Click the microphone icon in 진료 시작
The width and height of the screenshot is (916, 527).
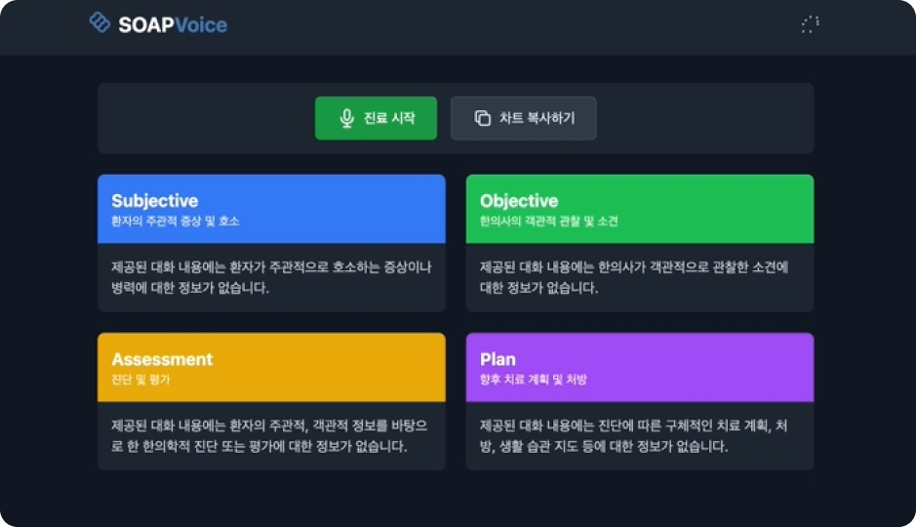[347, 119]
